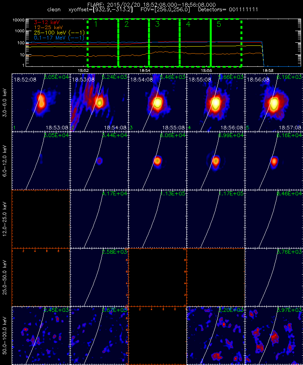
Task: Click the blue 0.1-17 MeV legend entry
Action: [59, 38]
